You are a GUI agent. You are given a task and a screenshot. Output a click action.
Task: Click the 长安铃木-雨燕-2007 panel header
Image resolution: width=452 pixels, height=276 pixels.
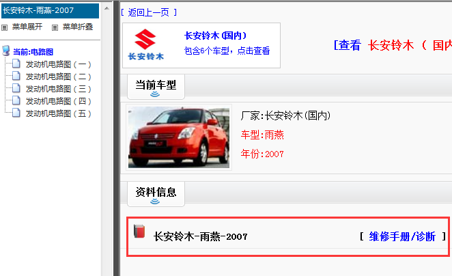coord(50,11)
